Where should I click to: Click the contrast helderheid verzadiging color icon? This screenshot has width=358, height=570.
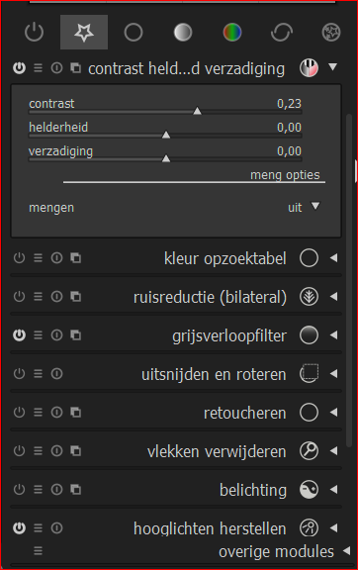(x=309, y=68)
